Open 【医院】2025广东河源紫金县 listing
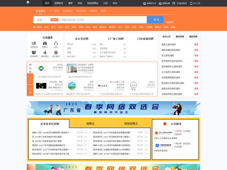 point(50,145)
